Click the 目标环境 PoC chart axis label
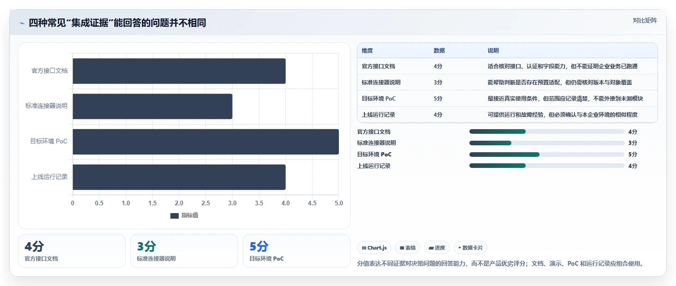The image size is (676, 286). click(x=49, y=141)
